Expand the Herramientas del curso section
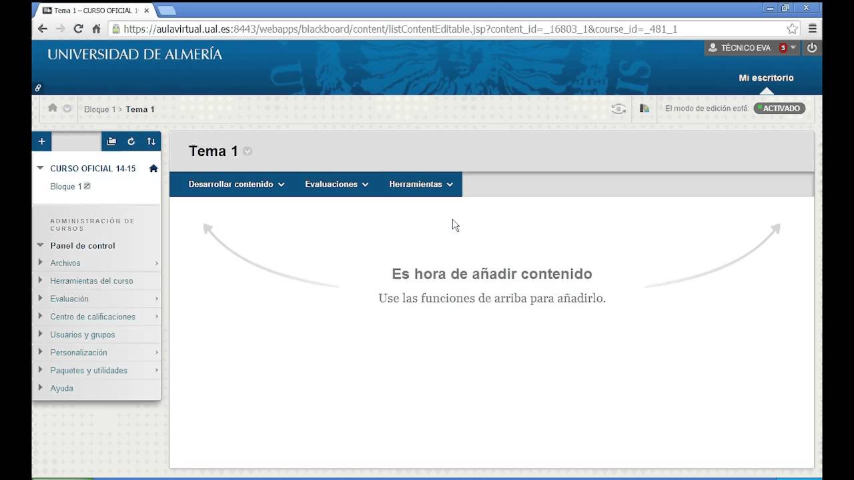The height and width of the screenshot is (480, 854). (41, 281)
